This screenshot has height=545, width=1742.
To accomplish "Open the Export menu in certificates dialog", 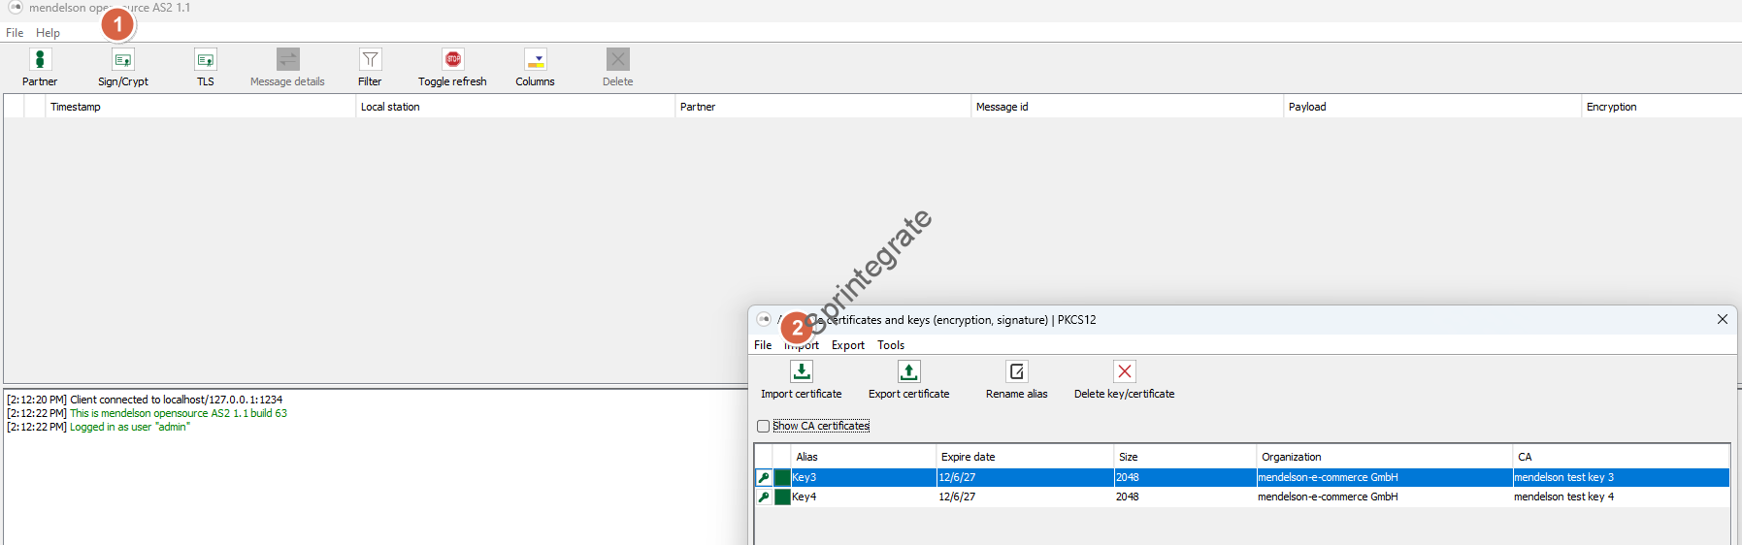I will pos(847,345).
